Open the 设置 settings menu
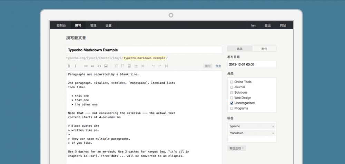The image size is (345, 164). (108, 25)
